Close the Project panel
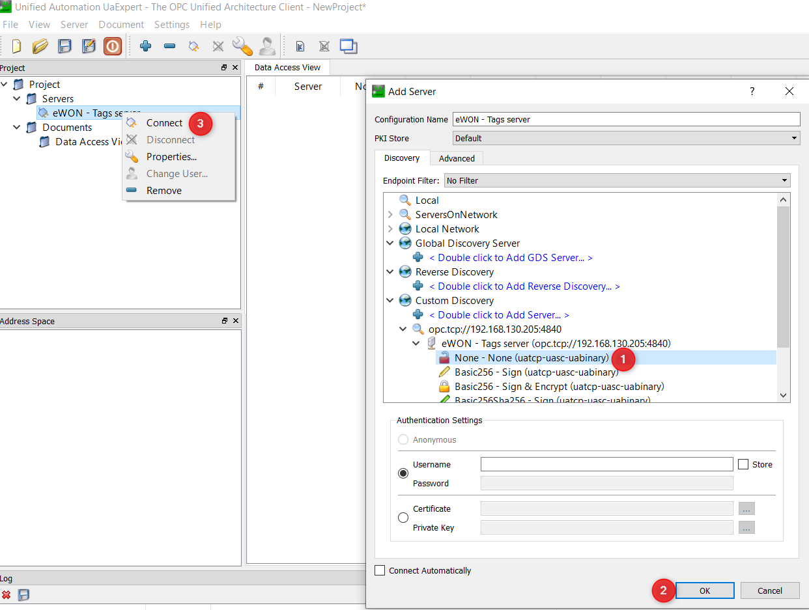 (x=235, y=68)
